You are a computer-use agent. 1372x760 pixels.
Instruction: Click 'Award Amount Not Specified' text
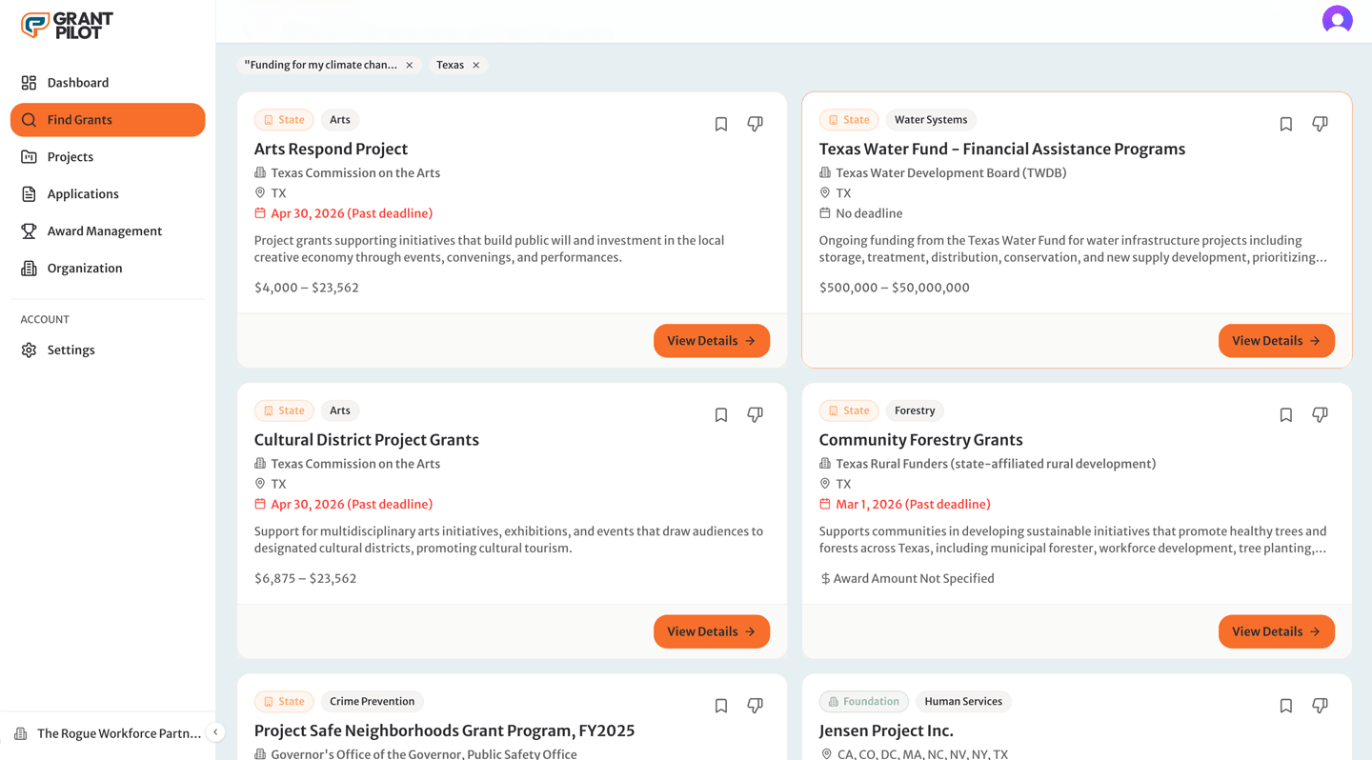914,579
